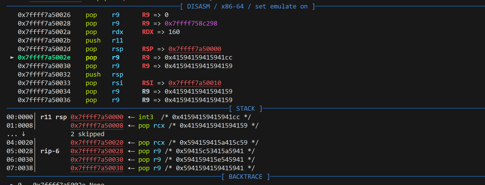Click the BACKTRACE section header
Screen dimensions: 485x185
[245, 177]
